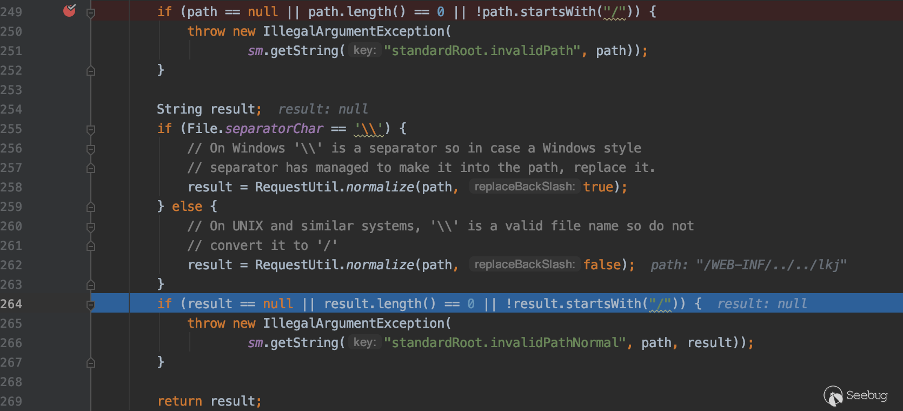Click line number 268 in the gutter
Viewport: 903px width, 411px height.
tap(11, 382)
